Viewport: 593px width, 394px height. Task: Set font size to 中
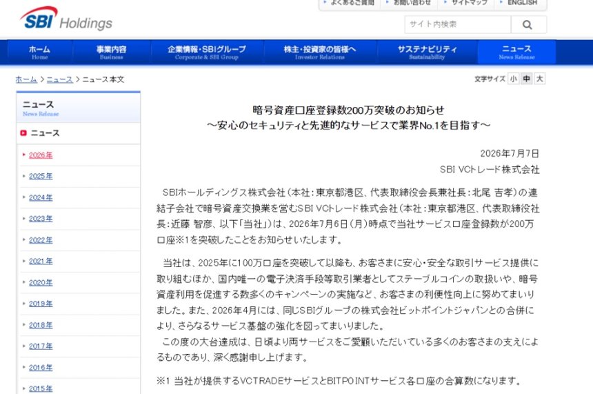click(x=526, y=79)
